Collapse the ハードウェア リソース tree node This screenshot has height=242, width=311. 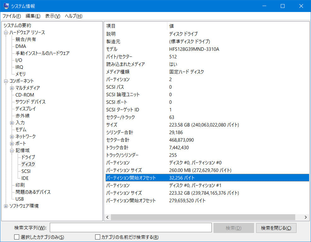[6, 32]
